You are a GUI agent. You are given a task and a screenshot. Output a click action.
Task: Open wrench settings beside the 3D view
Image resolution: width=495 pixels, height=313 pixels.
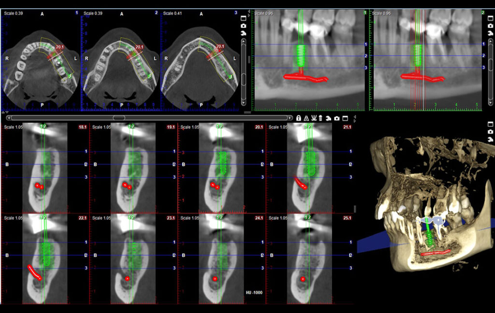[491, 140]
